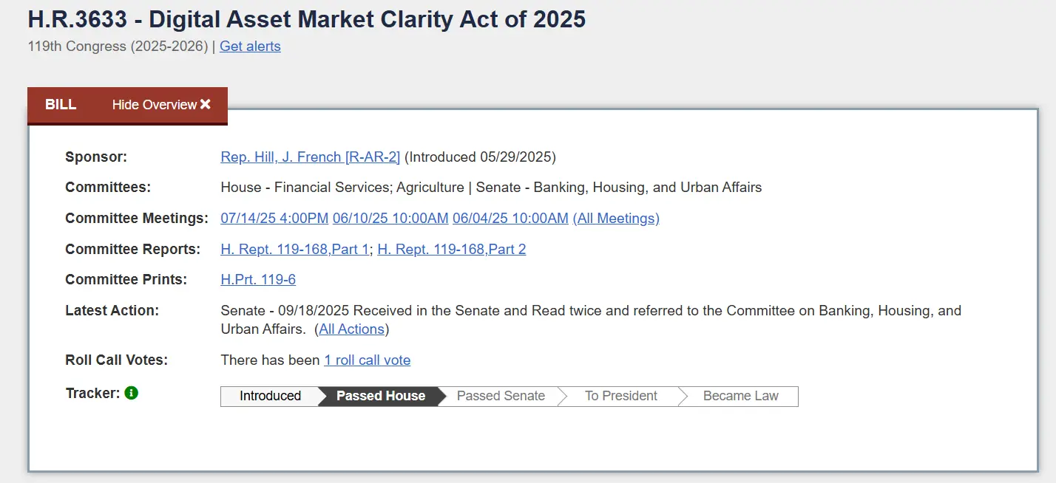1056x483 pixels.
Task: Open committee print H.Prt. 119-6
Action: point(258,279)
